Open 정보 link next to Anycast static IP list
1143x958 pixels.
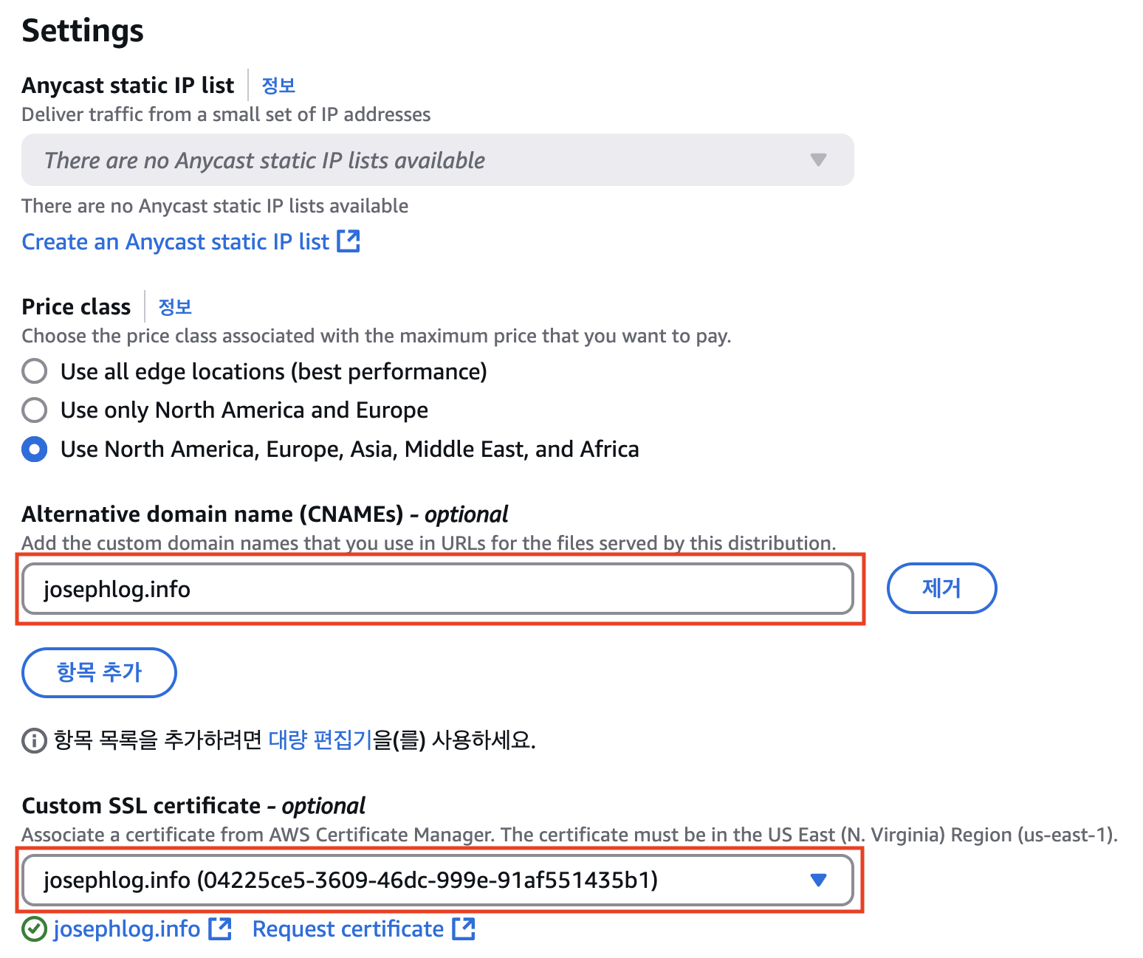point(278,86)
